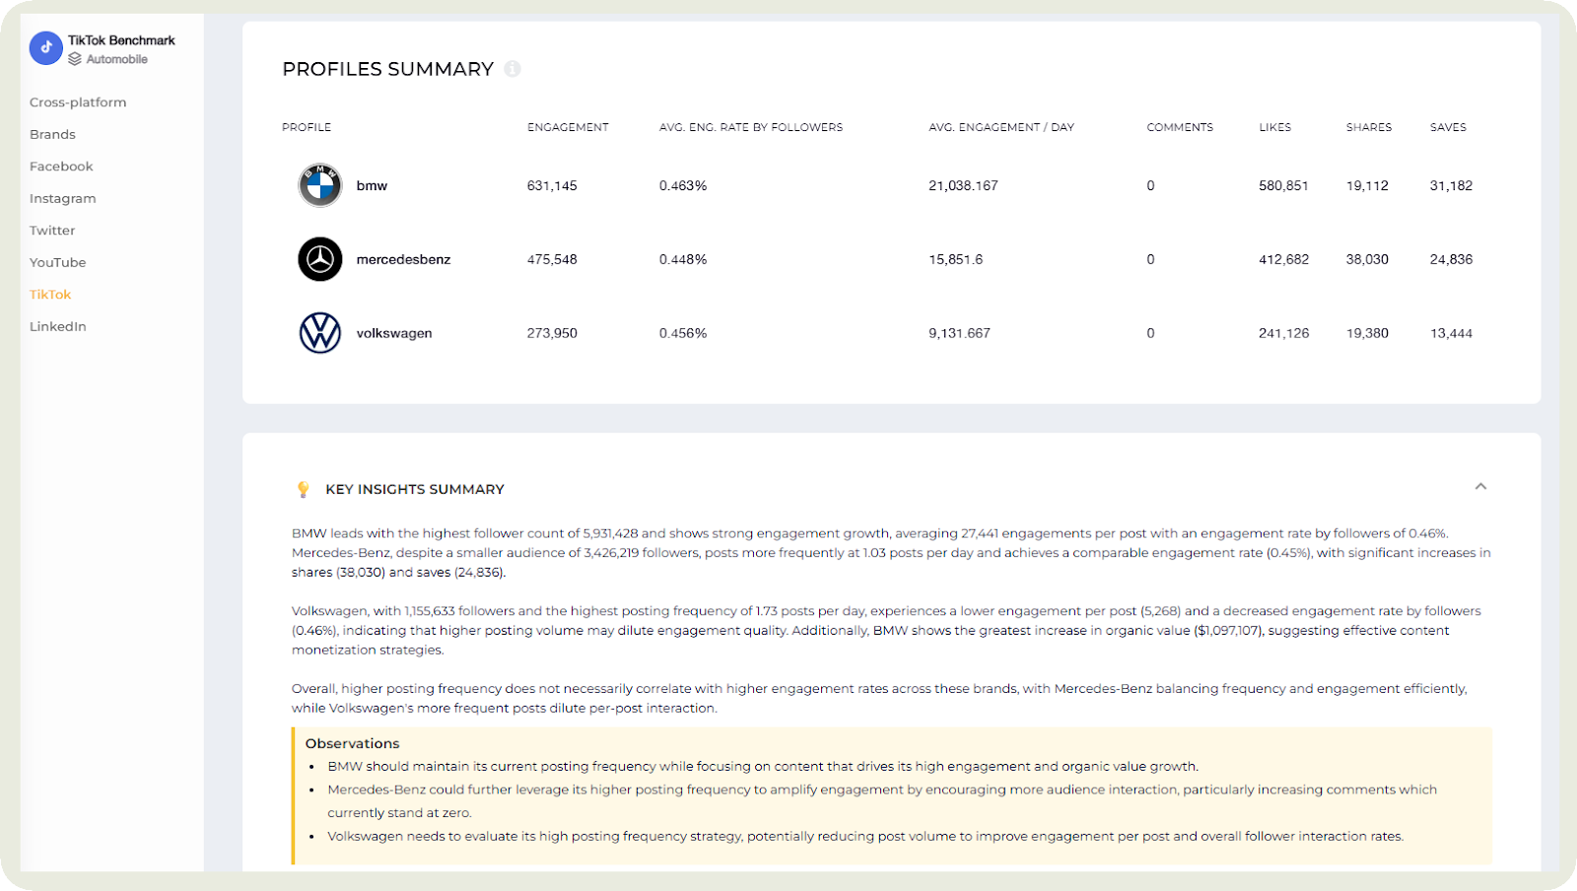Screen dimensions: 1577x891
Task: Click the Mercedes-Benz profile logo
Action: (319, 259)
